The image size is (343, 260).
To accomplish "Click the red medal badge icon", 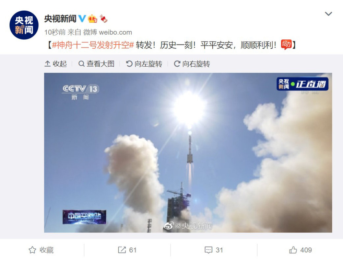I will click(104, 19).
